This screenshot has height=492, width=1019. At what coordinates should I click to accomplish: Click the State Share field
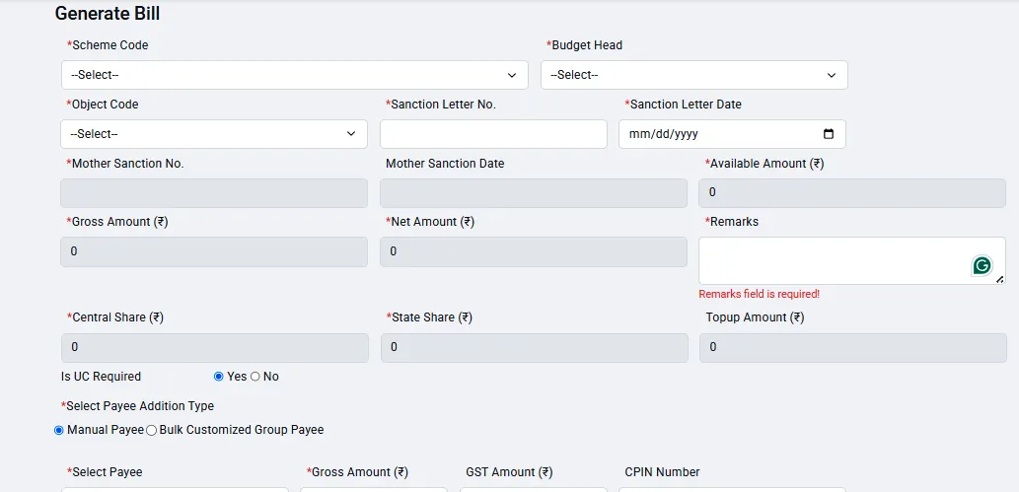[x=534, y=347]
